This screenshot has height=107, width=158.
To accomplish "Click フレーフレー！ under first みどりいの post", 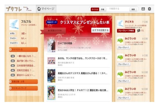I will 124,47.
